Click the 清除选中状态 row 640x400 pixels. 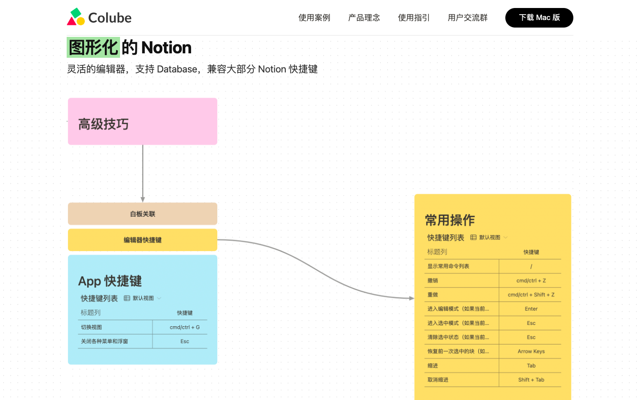pyautogui.click(x=493, y=337)
